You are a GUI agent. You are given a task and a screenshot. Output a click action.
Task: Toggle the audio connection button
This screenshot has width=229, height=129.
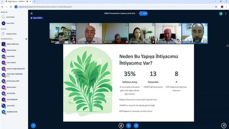pos(129,125)
